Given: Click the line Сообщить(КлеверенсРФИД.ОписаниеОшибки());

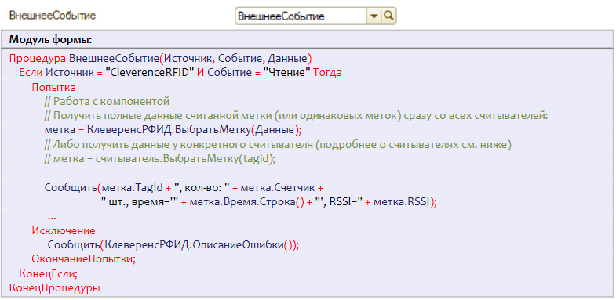Looking at the screenshot, I should pos(173,244).
